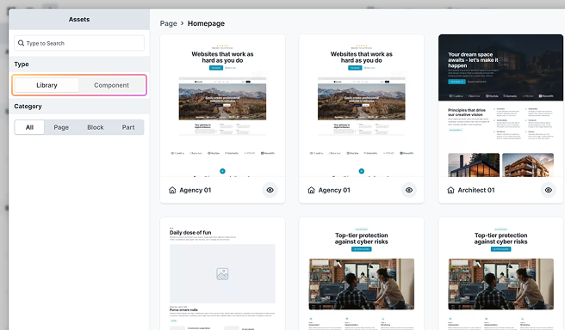The height and width of the screenshot is (330, 565).
Task: Choose the All category tab
Action: [29, 127]
